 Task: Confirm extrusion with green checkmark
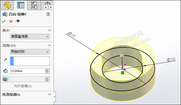point(4,21)
